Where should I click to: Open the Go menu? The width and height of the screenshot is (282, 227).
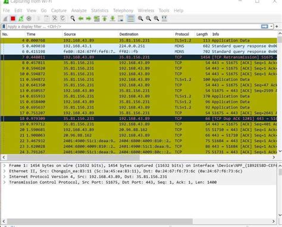coord(43,11)
